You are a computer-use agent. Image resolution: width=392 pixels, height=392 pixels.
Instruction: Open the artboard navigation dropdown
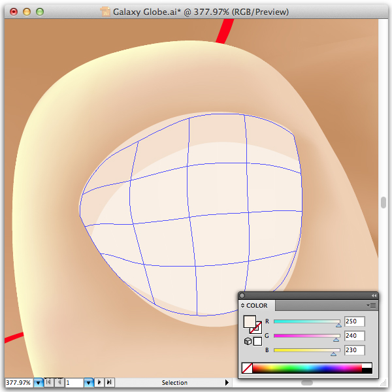click(88, 382)
